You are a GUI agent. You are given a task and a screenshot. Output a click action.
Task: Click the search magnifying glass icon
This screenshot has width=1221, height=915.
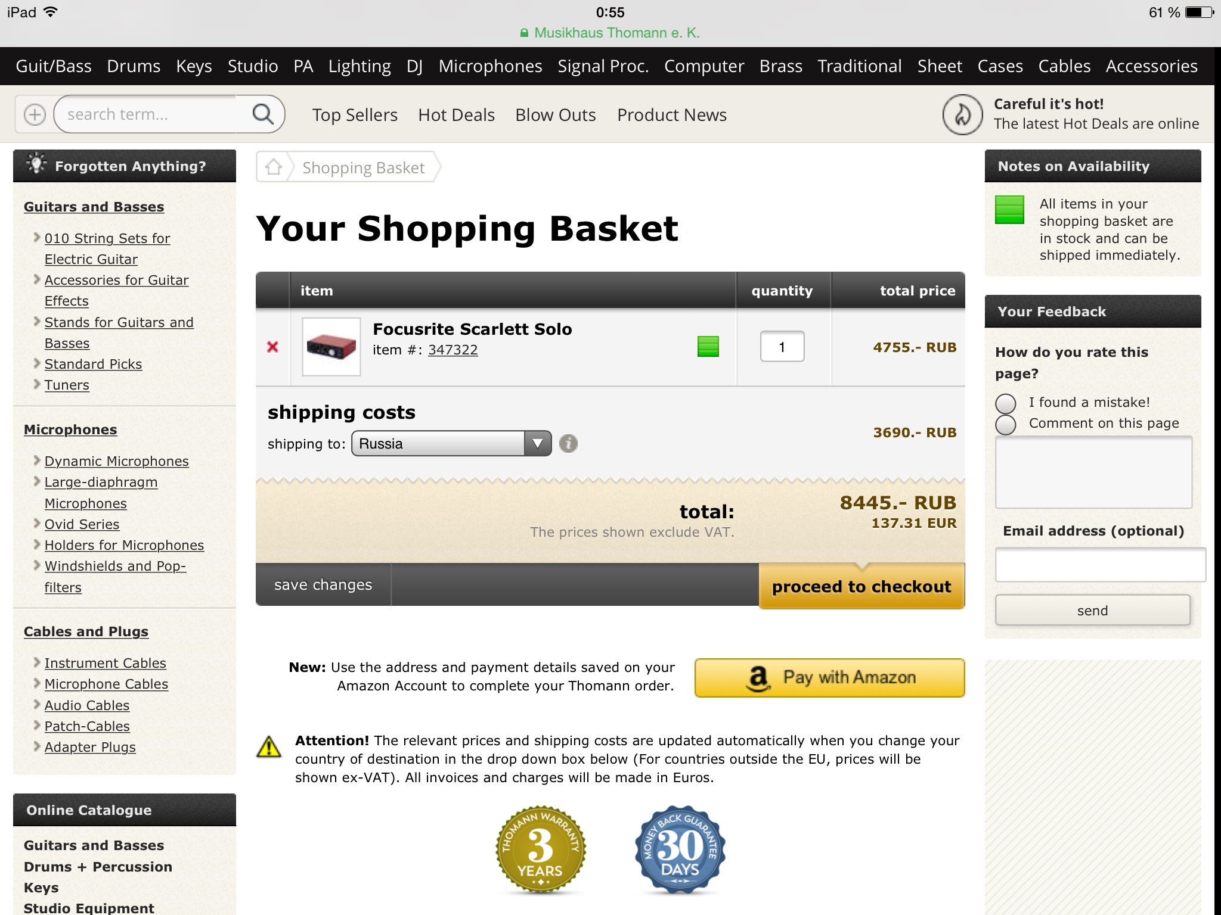263,114
